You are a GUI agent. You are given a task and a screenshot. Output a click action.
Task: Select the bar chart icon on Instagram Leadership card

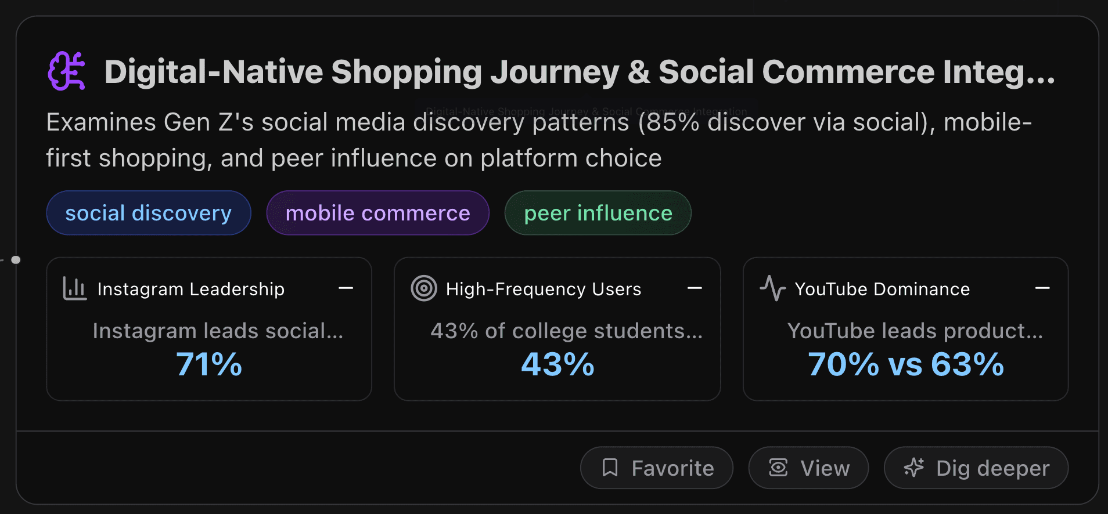click(74, 288)
